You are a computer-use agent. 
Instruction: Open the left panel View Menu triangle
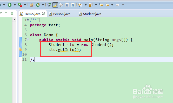coord(1,13)
